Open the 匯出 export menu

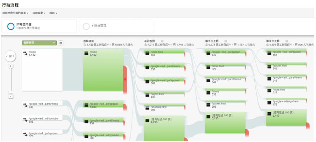click(53, 13)
